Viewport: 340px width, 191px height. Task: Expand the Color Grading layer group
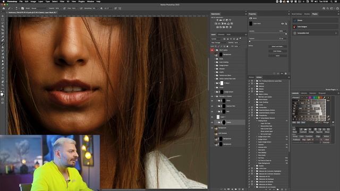pyautogui.click(x=215, y=62)
